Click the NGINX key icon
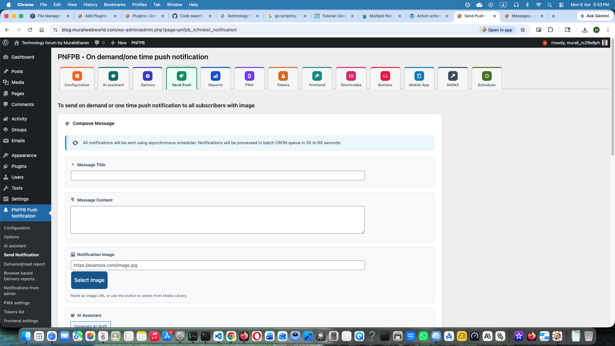The height and width of the screenshot is (346, 615). [x=453, y=76]
